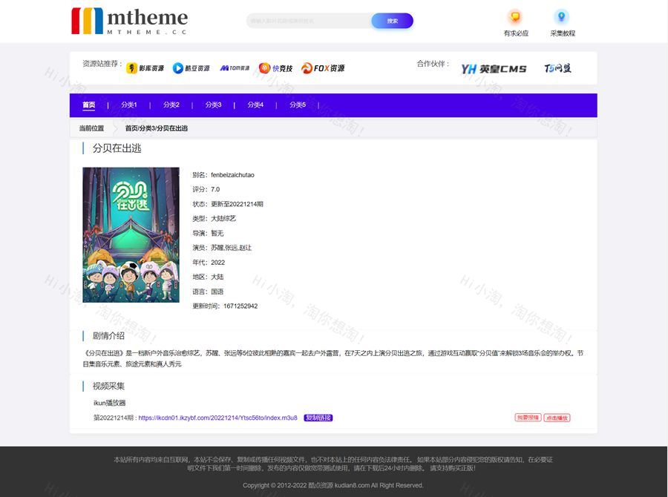Click the 分贝在出逃 poster thumbnail
This screenshot has width=668, height=497.
point(131,234)
